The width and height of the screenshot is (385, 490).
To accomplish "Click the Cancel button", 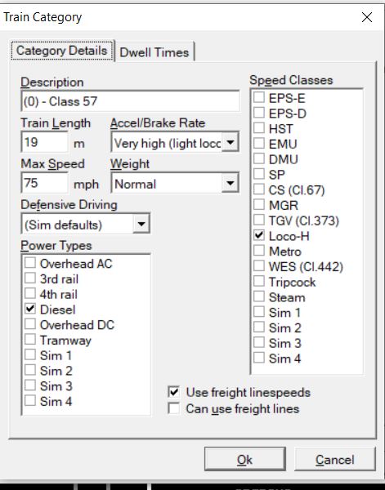I will 334,459.
